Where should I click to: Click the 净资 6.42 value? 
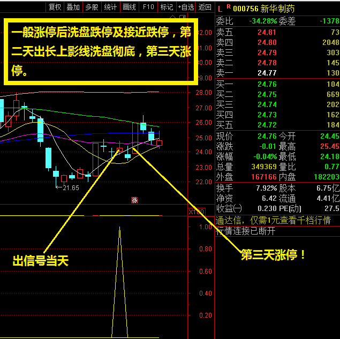[269, 198]
